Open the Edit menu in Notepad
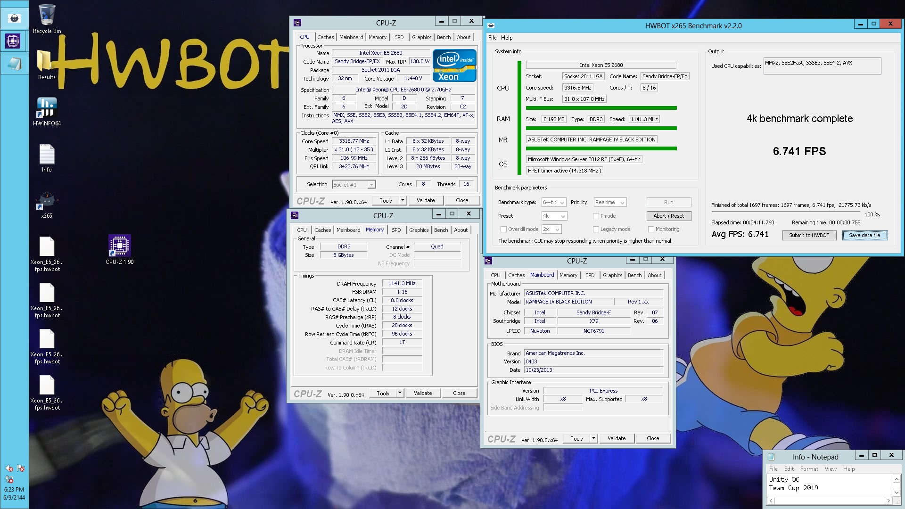This screenshot has width=905, height=509. tap(789, 469)
